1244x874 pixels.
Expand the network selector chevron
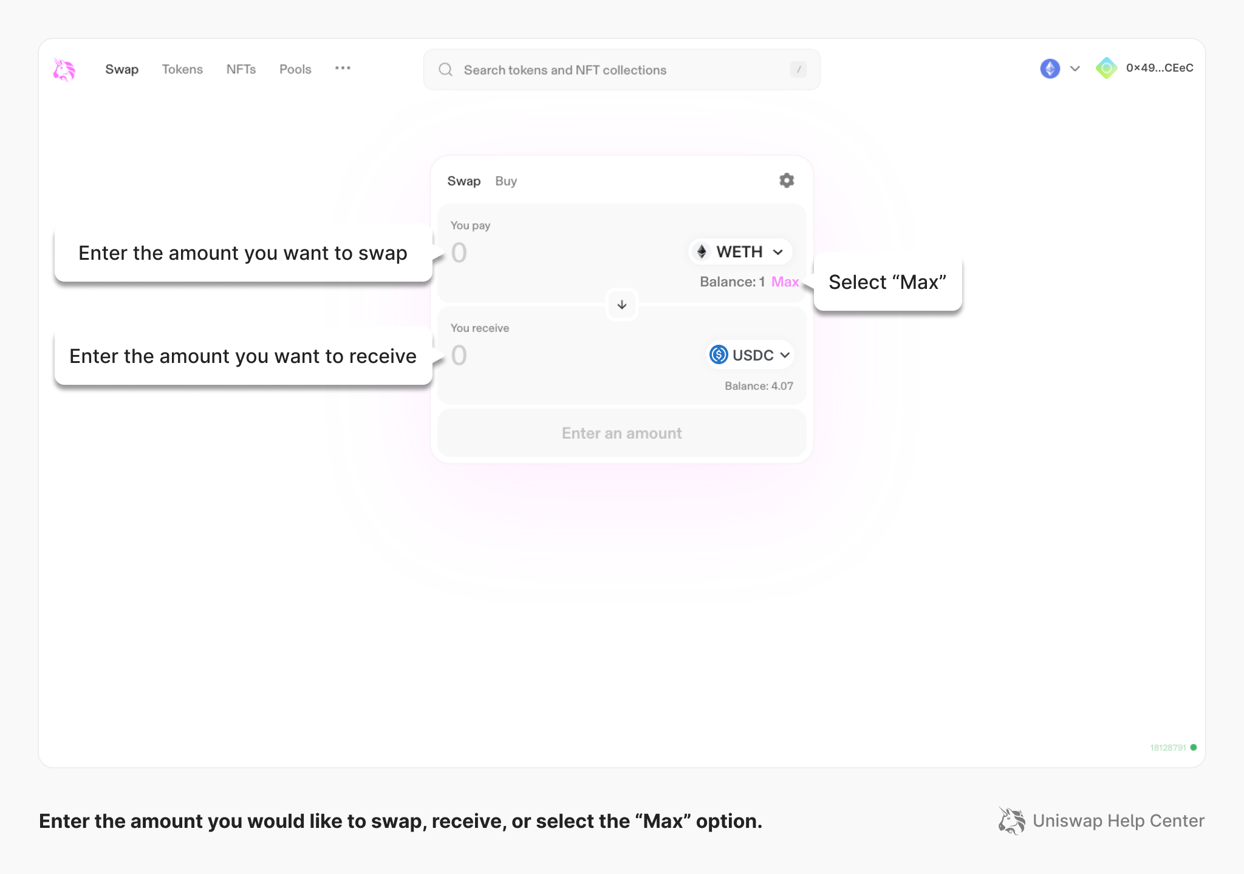[x=1075, y=69]
